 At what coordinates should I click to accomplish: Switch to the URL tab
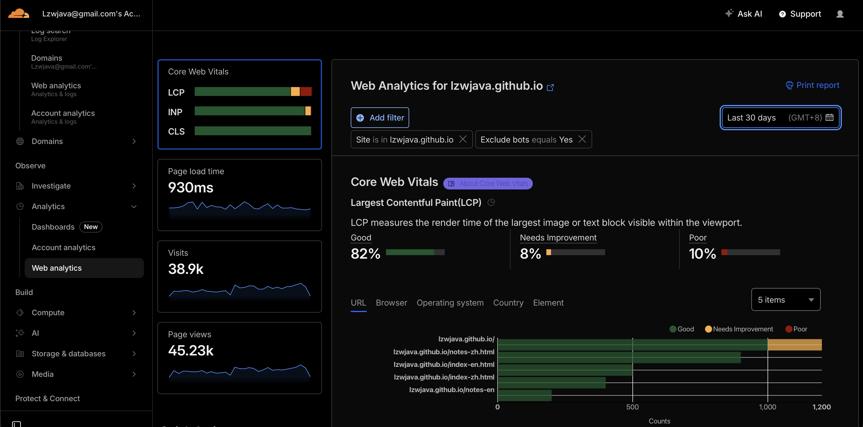(x=358, y=303)
